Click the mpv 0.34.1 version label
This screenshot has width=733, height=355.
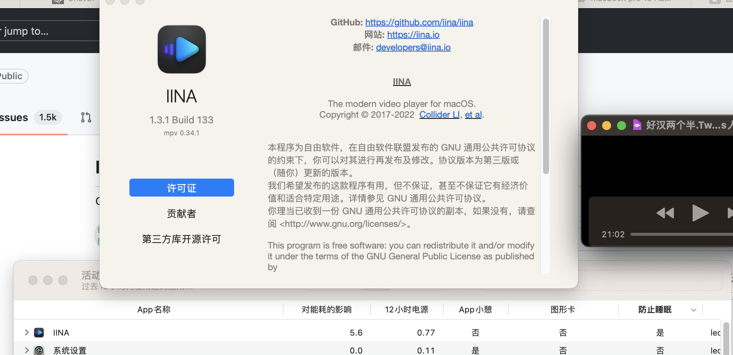[181, 133]
